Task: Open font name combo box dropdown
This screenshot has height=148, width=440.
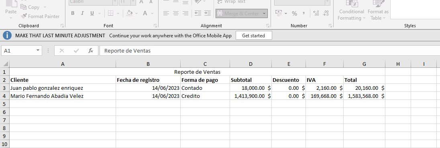Action: [115, 2]
